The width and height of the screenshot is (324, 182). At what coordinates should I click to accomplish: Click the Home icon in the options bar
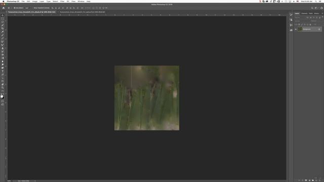3,8
